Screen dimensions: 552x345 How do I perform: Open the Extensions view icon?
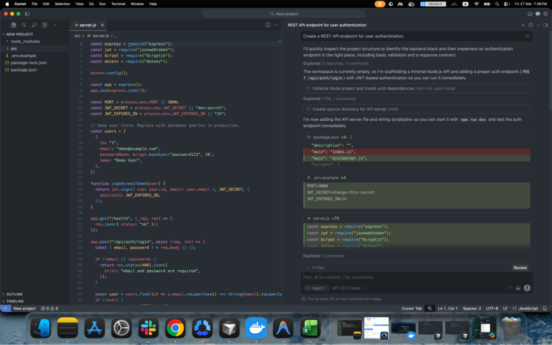(44, 25)
